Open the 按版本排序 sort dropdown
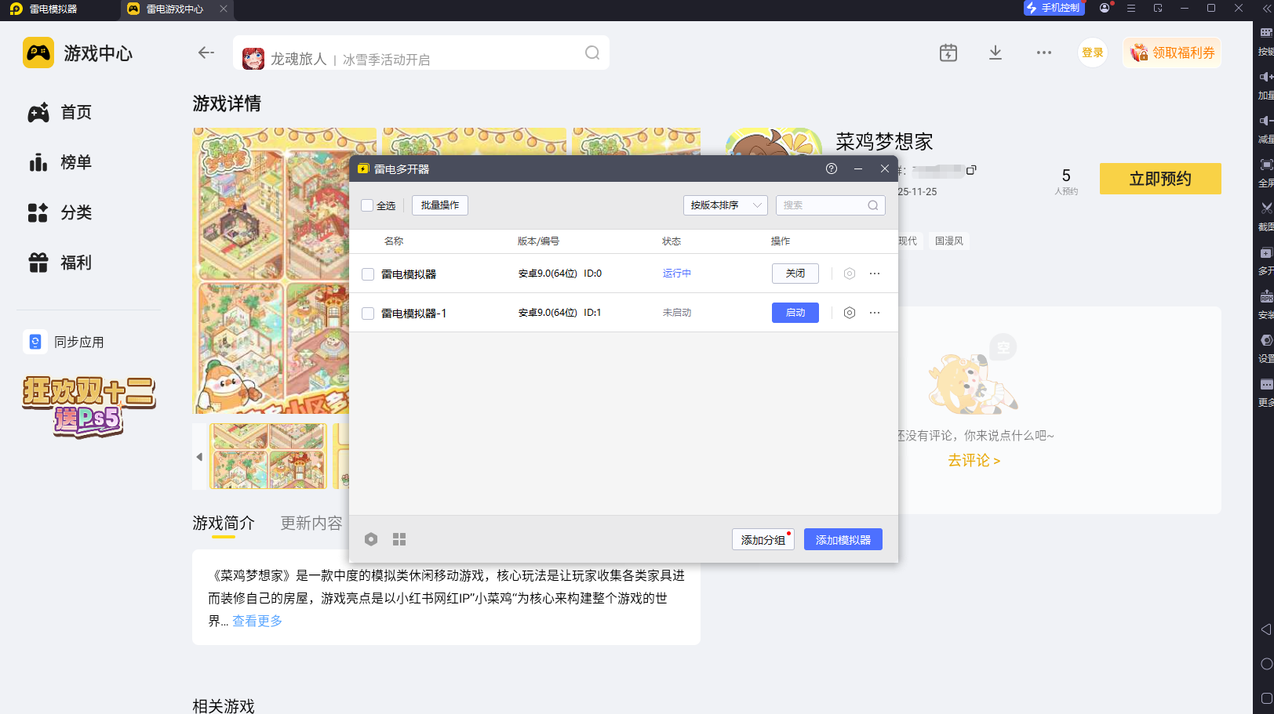The width and height of the screenshot is (1274, 714). [x=725, y=205]
